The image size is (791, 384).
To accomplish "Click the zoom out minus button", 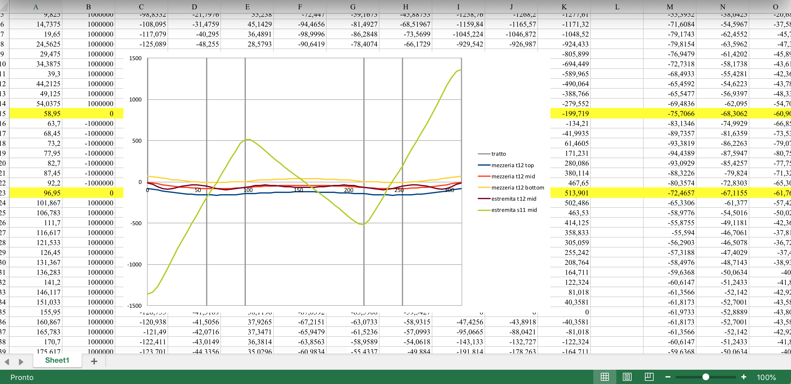I will tap(668, 377).
